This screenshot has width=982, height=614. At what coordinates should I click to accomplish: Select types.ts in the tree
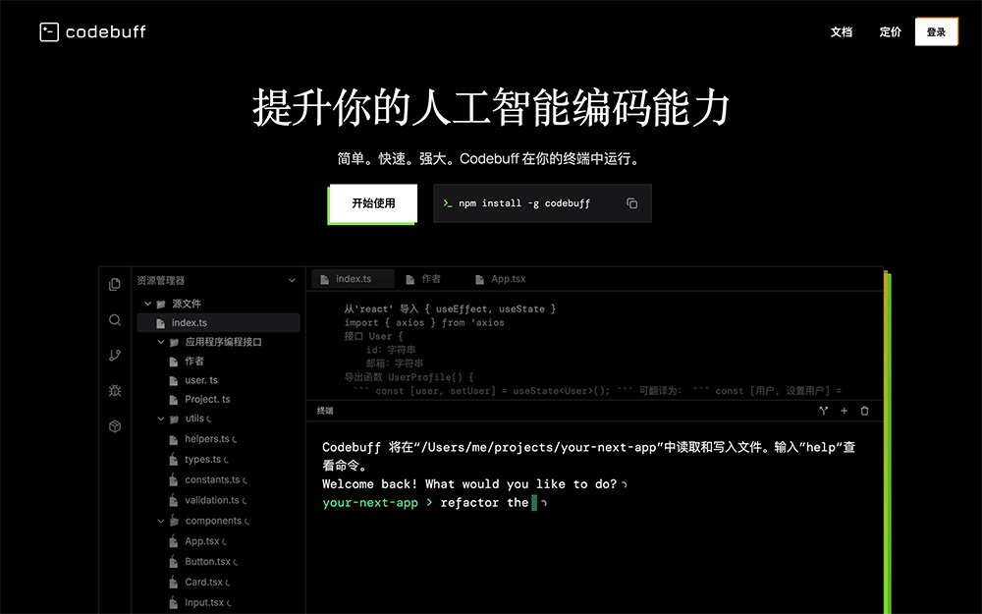click(203, 459)
